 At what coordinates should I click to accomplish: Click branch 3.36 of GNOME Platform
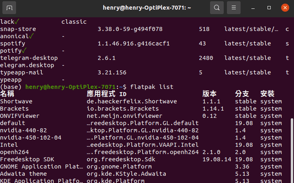point(242,167)
